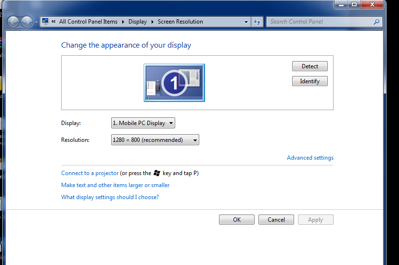Click the Back navigation arrow button

[13, 22]
